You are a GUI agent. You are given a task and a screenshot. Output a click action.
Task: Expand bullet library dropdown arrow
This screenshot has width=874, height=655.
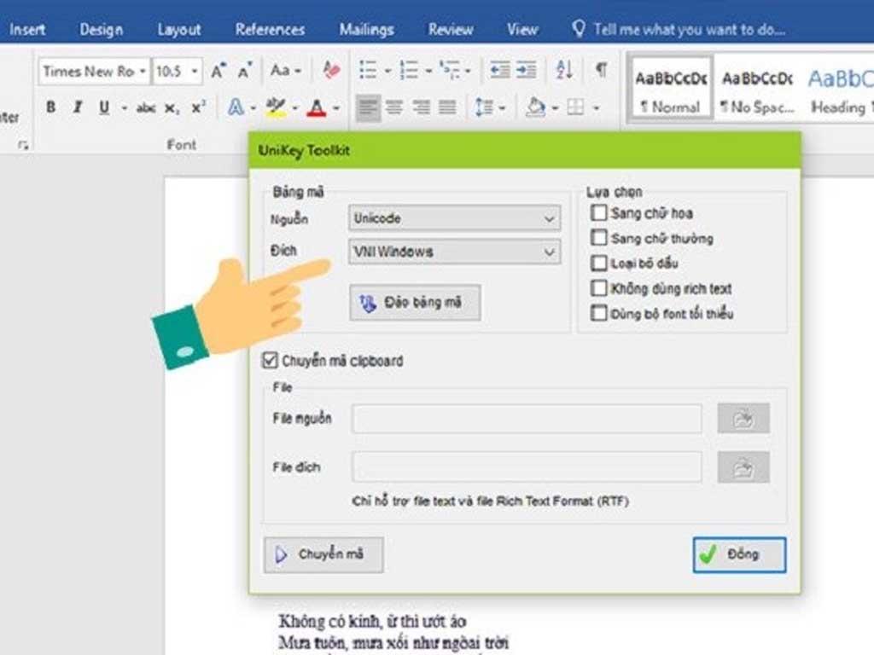pyautogui.click(x=387, y=71)
